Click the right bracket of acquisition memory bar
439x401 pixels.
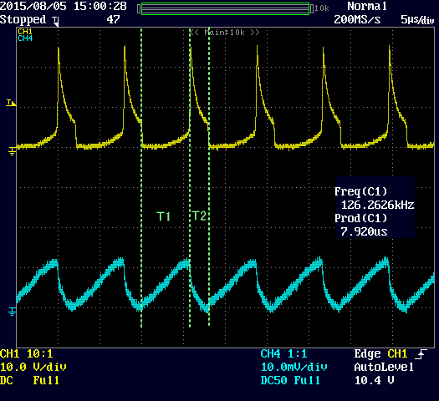(x=312, y=9)
